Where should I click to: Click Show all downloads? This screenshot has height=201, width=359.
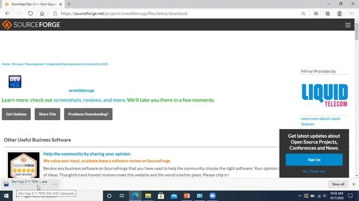[x=338, y=184]
